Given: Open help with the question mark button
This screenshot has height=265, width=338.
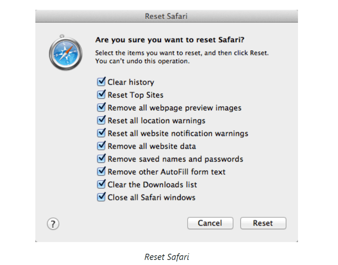Looking at the screenshot, I should (53, 224).
